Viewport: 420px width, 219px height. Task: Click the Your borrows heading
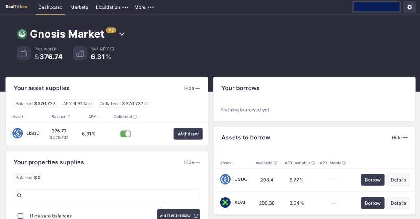pyautogui.click(x=240, y=88)
